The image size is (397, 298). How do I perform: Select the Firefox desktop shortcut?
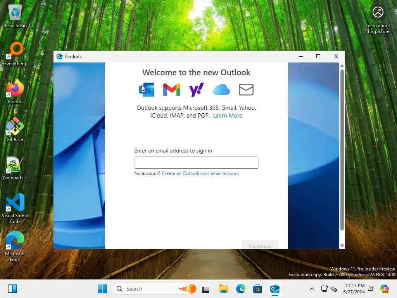(x=15, y=92)
